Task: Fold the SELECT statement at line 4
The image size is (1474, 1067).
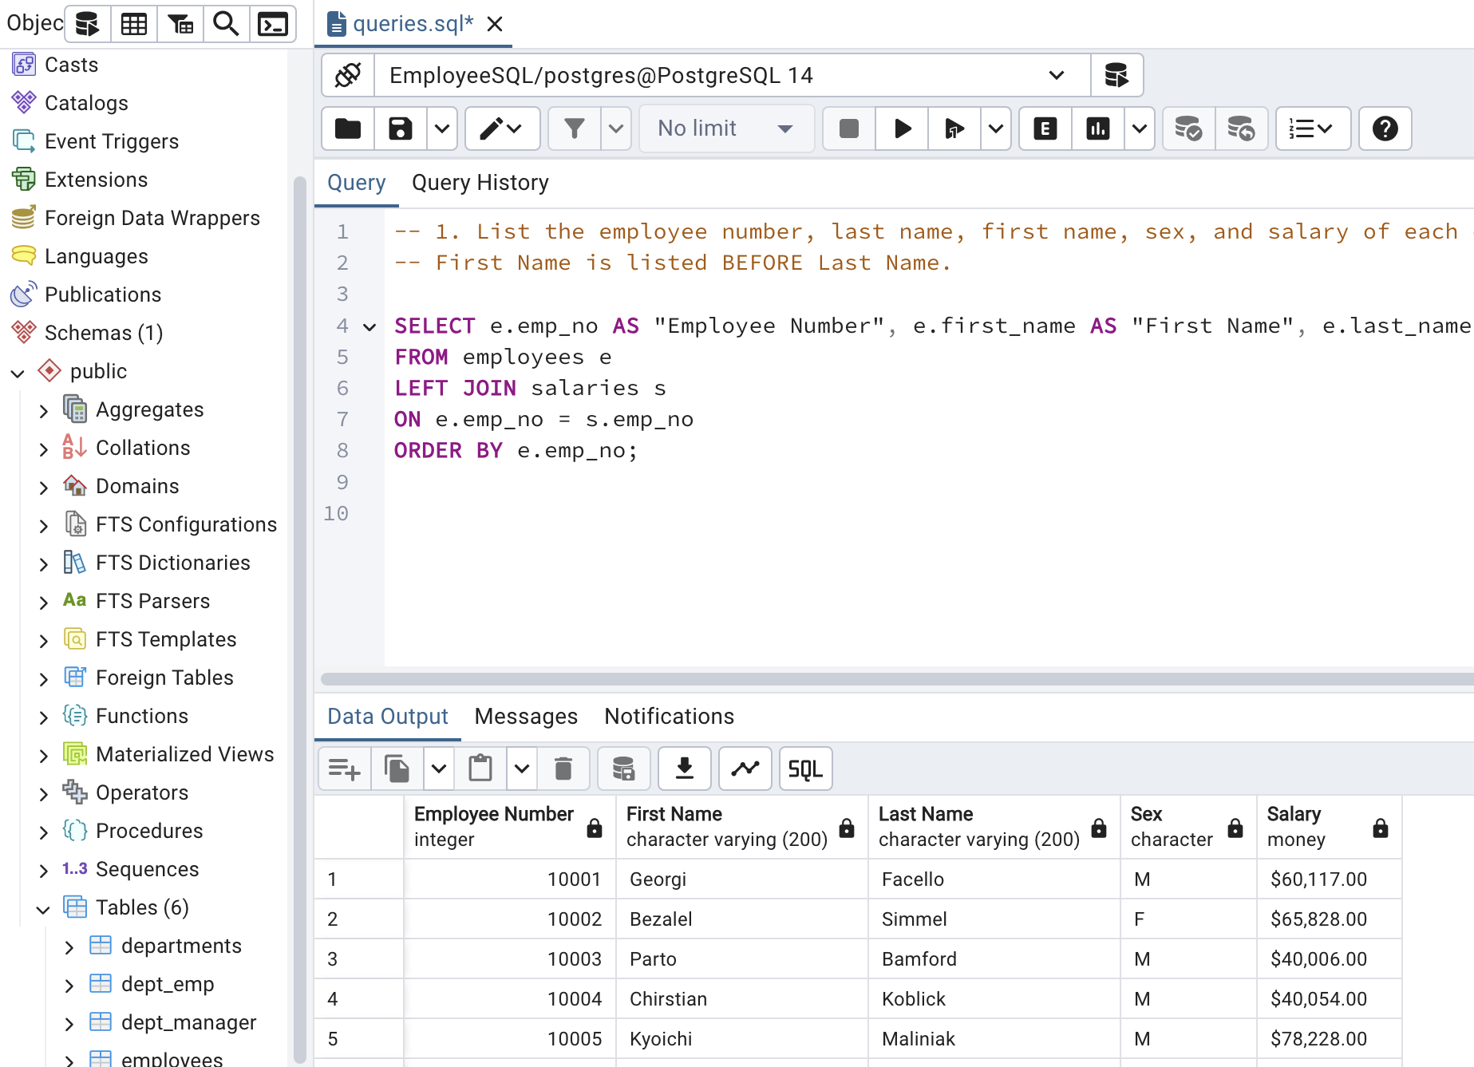Action: [x=369, y=327]
